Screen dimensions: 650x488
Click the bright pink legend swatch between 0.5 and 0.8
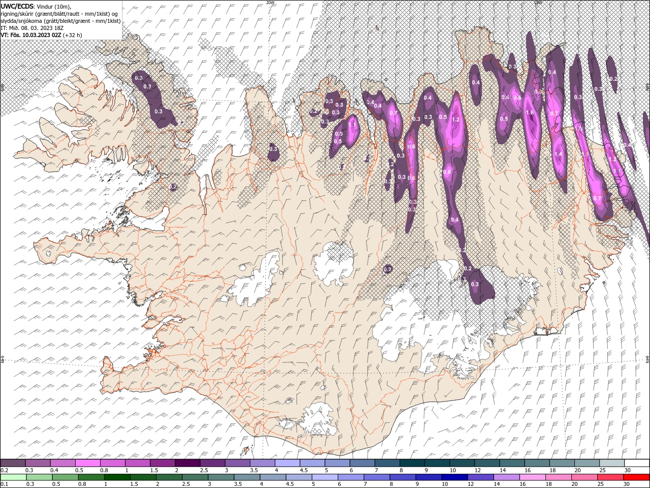pyautogui.click(x=87, y=463)
